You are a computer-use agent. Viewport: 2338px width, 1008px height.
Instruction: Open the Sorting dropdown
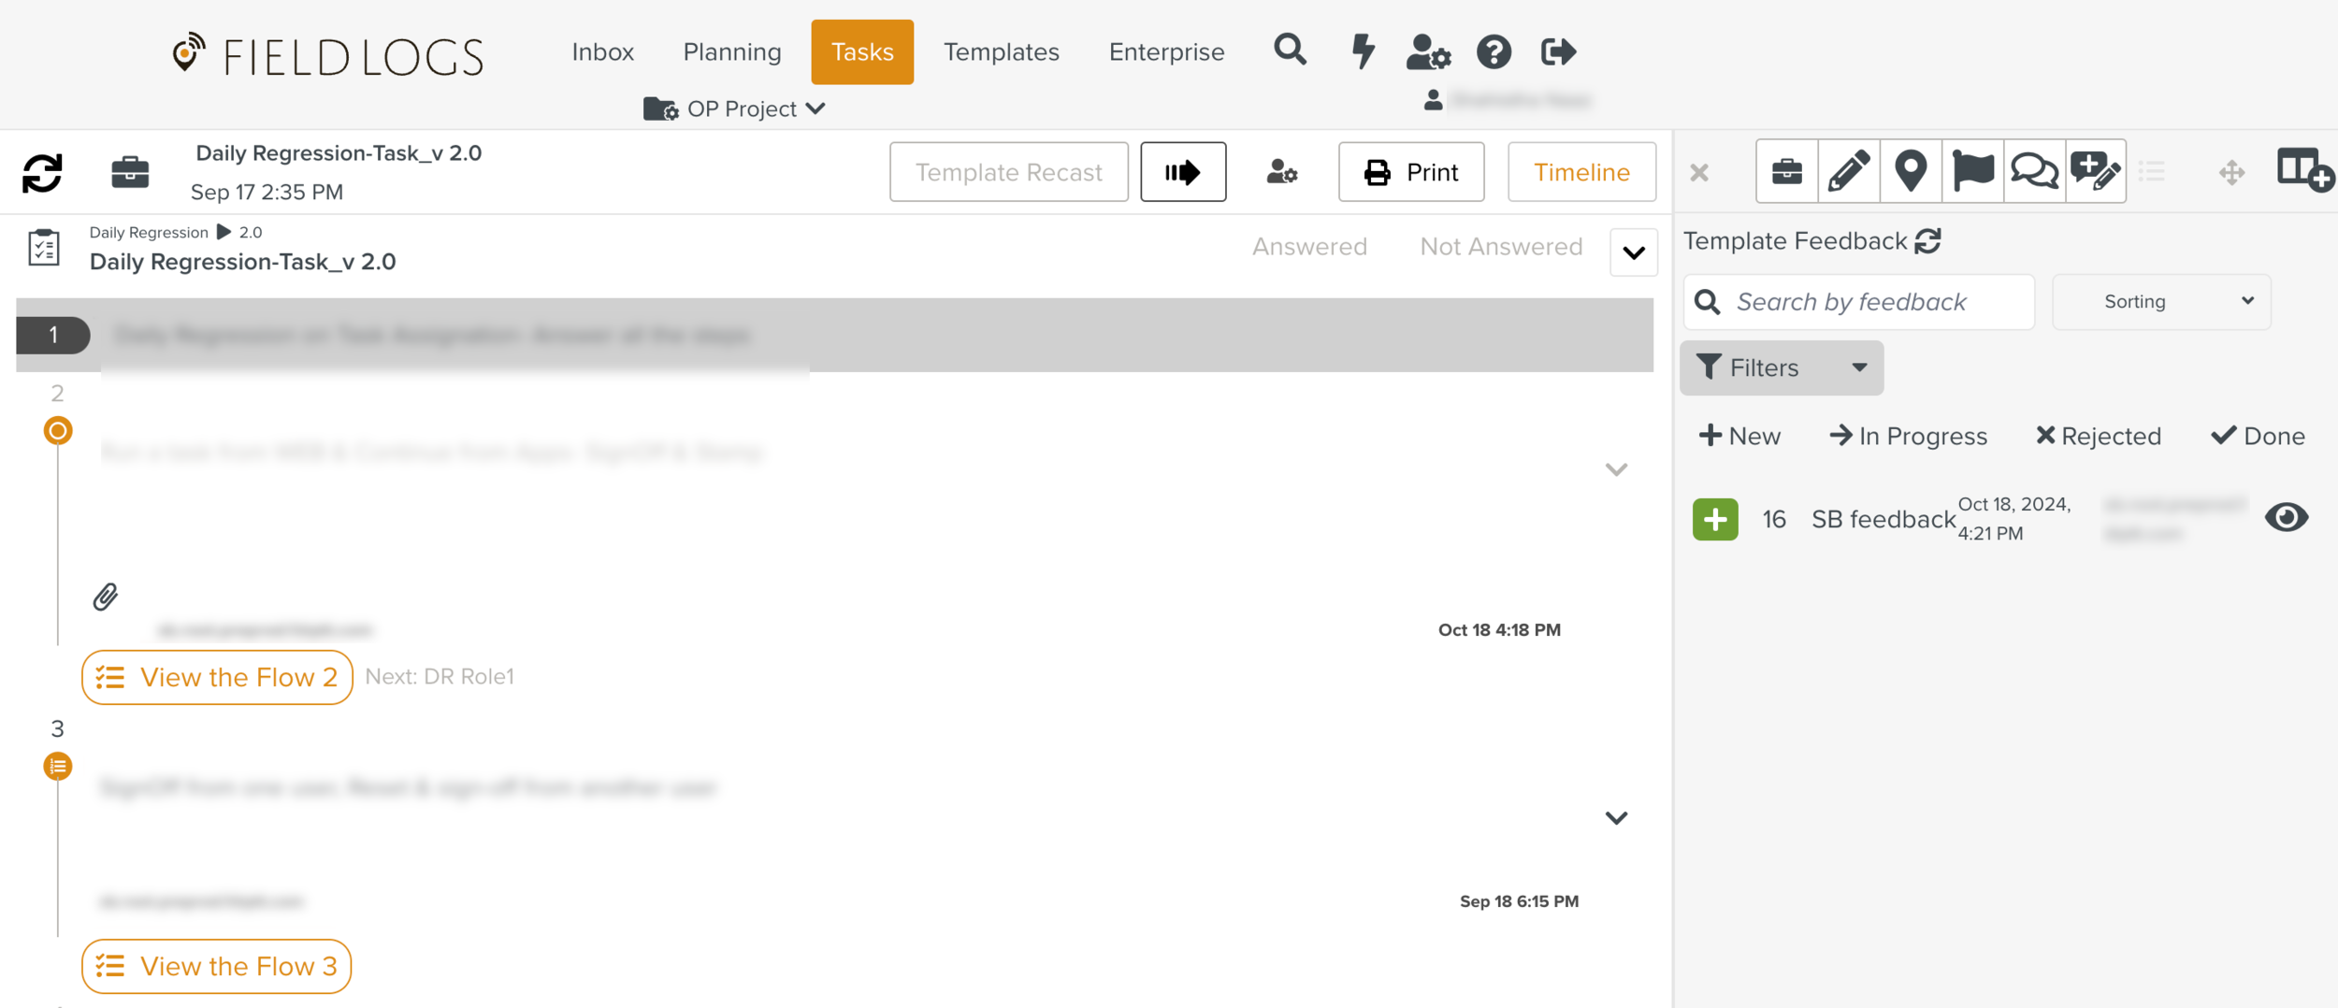(2161, 301)
